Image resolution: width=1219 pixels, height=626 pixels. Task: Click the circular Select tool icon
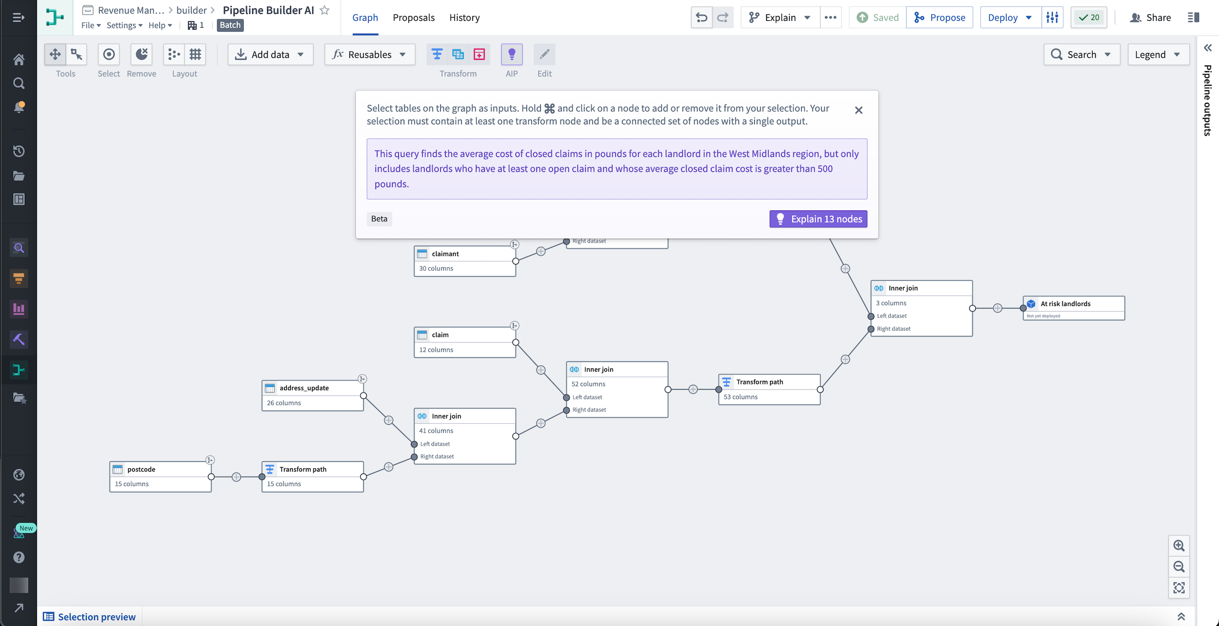click(x=108, y=54)
